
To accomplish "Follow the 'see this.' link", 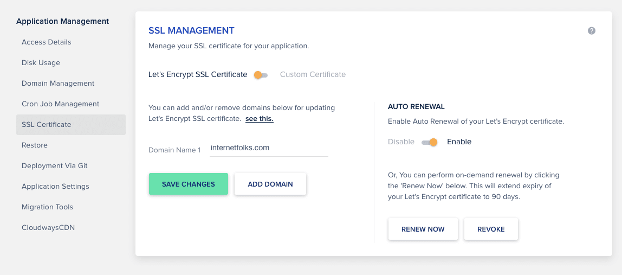I will [260, 118].
